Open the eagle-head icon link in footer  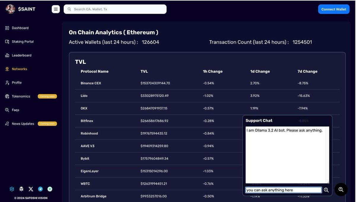pyautogui.click(x=21, y=189)
